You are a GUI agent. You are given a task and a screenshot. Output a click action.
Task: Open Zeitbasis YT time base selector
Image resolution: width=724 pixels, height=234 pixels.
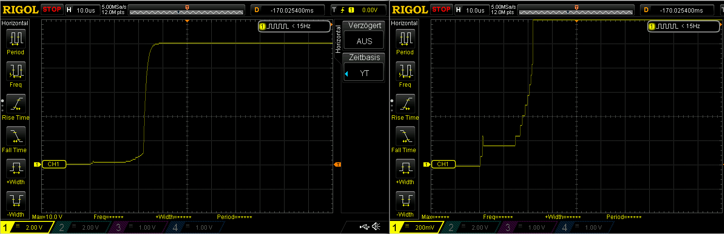(x=364, y=73)
